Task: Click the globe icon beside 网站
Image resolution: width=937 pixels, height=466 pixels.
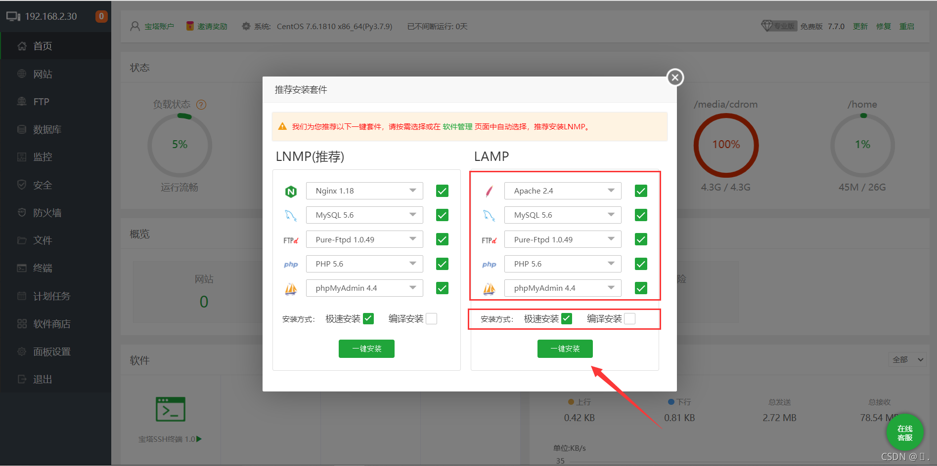Action: (22, 74)
